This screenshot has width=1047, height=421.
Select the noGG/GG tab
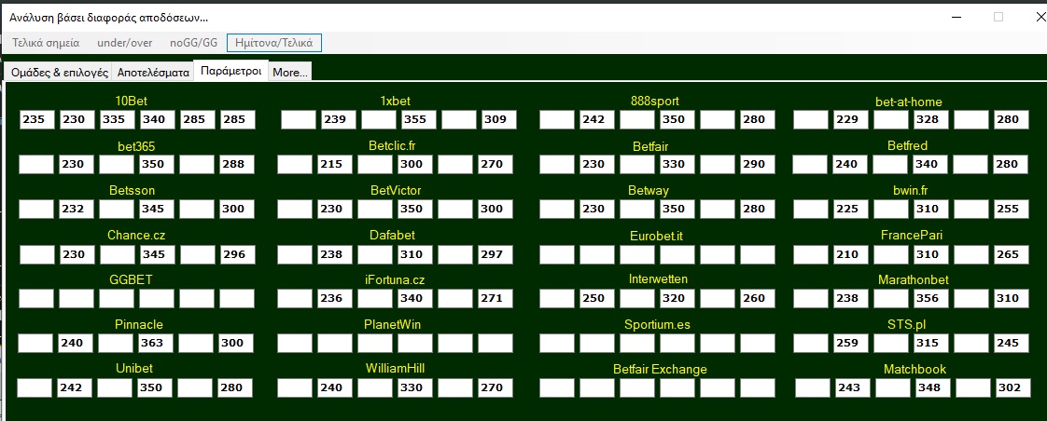193,43
